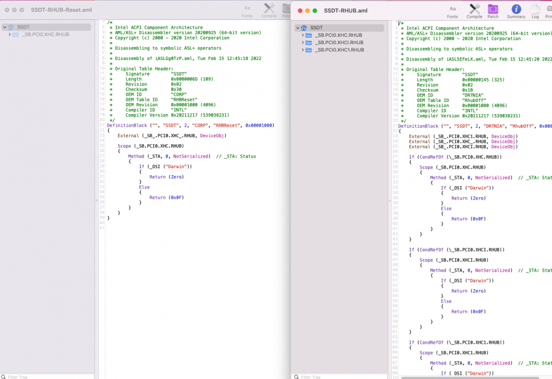Viewport: 552px width, 379px height.
Task: Compile the SSDT-RHUB-Reset.aml file
Action: pyautogui.click(x=269, y=11)
